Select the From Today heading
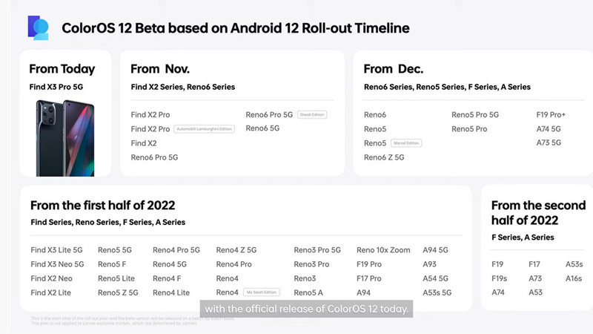This screenshot has height=334, width=593. point(62,69)
